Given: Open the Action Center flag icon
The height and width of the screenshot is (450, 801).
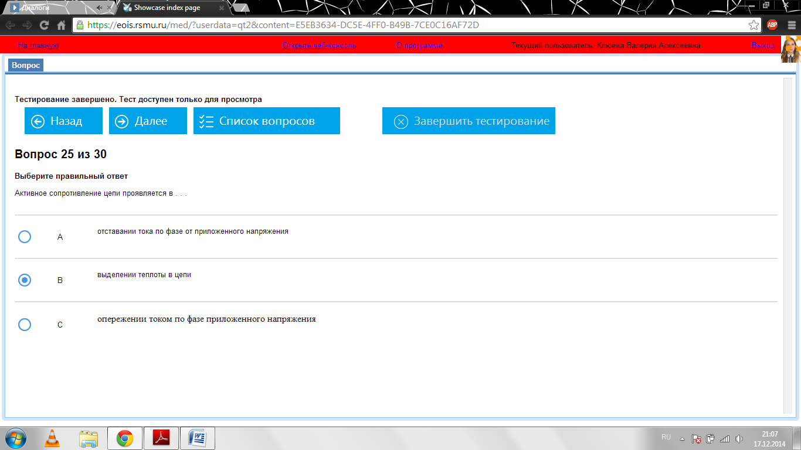Looking at the screenshot, I should pos(697,438).
